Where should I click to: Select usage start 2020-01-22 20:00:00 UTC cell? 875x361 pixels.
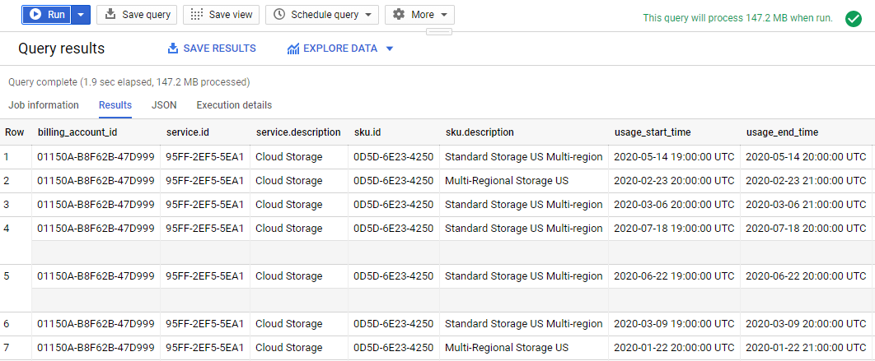coord(674,348)
